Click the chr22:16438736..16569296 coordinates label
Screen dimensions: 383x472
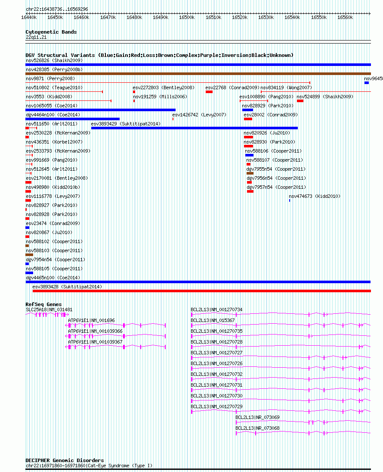pyautogui.click(x=57, y=9)
